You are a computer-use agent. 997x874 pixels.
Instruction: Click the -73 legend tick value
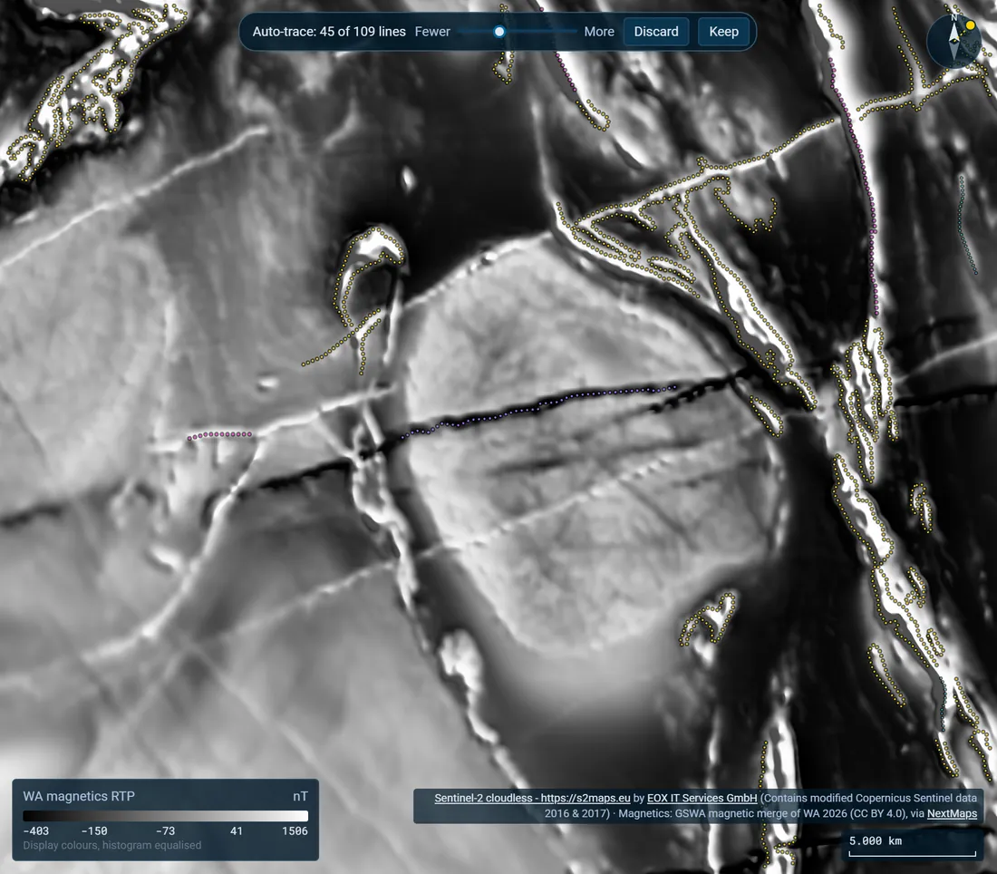point(165,830)
